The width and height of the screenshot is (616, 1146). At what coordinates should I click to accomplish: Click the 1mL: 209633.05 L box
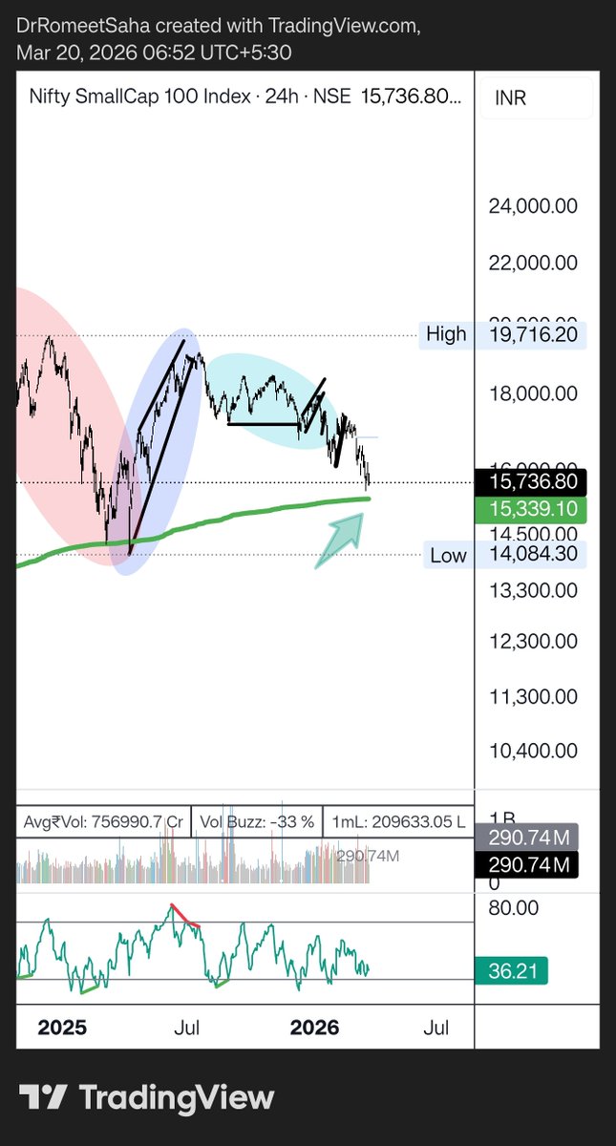398,821
